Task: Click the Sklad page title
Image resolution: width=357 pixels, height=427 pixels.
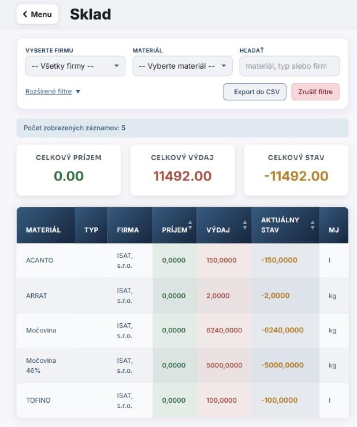Action: pos(91,14)
